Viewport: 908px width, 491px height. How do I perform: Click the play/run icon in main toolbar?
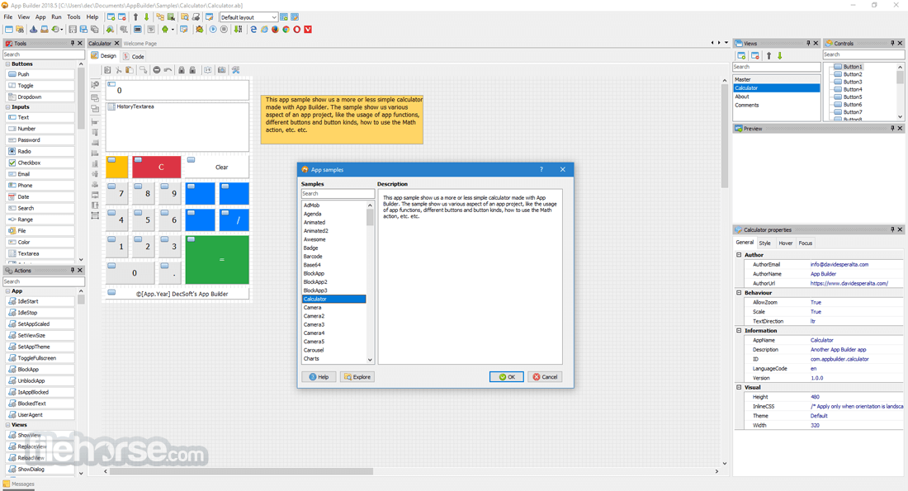pyautogui.click(x=213, y=29)
